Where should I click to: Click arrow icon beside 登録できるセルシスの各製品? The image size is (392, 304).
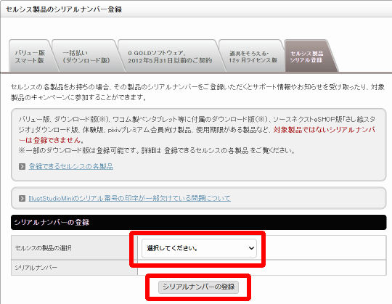[x=22, y=166]
